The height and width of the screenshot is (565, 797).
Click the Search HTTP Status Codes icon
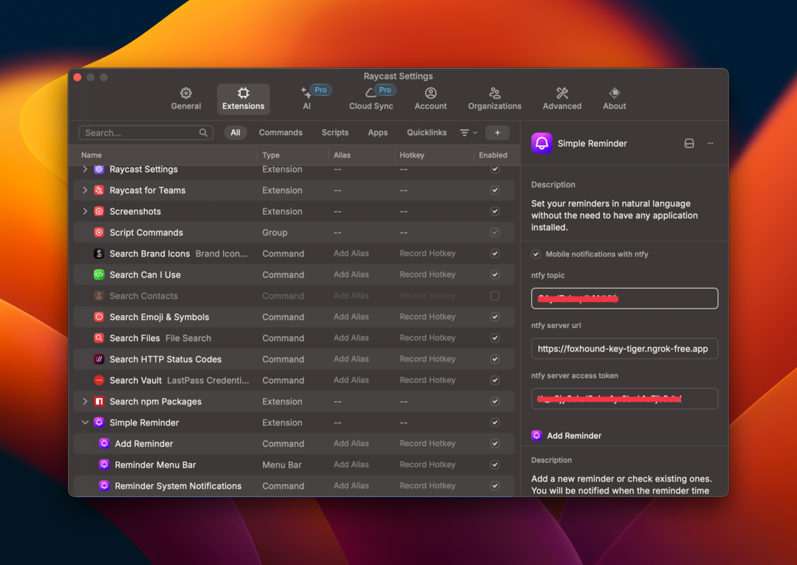click(99, 359)
